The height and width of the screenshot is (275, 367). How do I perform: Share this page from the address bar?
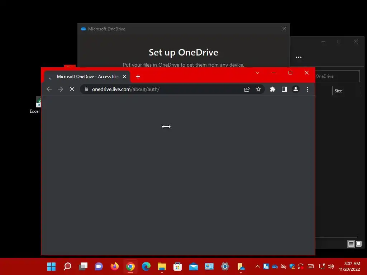[247, 89]
